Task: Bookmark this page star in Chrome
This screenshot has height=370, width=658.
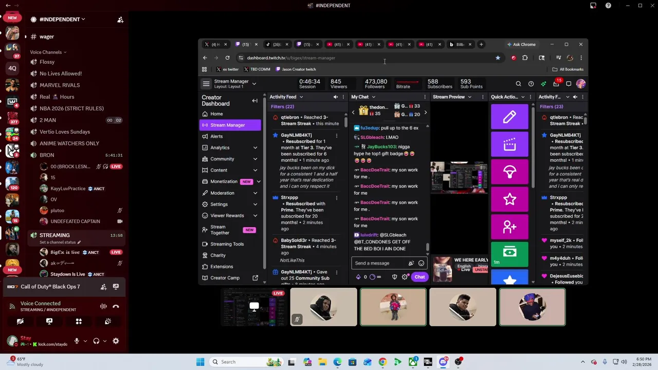Action: pyautogui.click(x=498, y=58)
